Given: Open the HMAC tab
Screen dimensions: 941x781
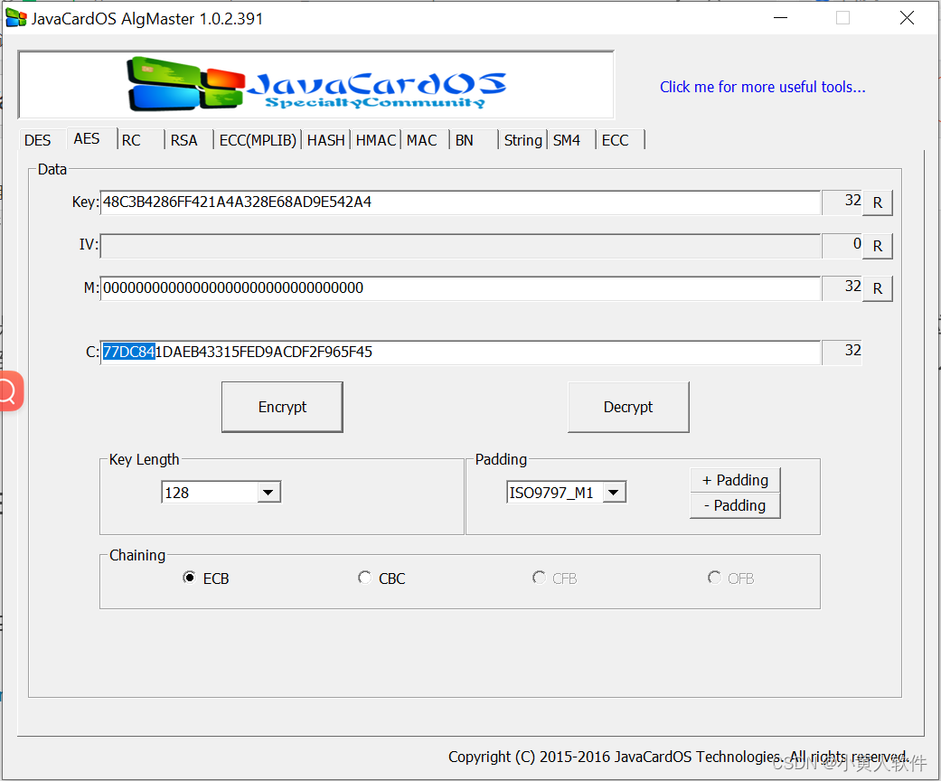Looking at the screenshot, I should pos(376,140).
